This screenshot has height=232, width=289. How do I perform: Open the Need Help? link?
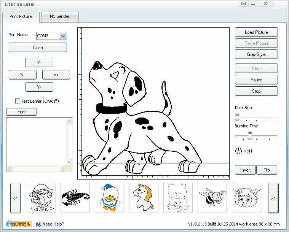(x=53, y=224)
